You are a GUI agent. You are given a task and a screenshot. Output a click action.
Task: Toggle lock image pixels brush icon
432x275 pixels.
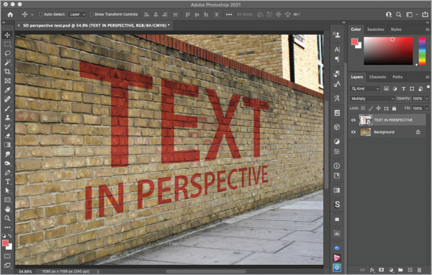(x=371, y=108)
